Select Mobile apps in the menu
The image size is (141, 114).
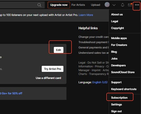tap(119, 38)
